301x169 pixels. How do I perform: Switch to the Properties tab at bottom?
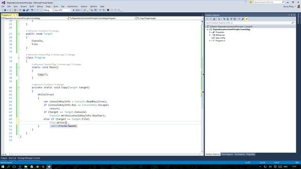coord(251,154)
